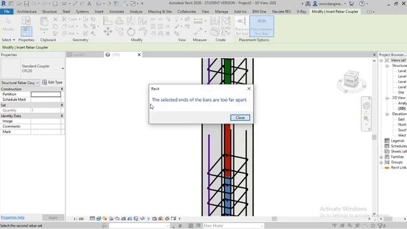Open the Standard Coupler type selector dropdown
This screenshot has height=229, width=407.
[x=63, y=69]
